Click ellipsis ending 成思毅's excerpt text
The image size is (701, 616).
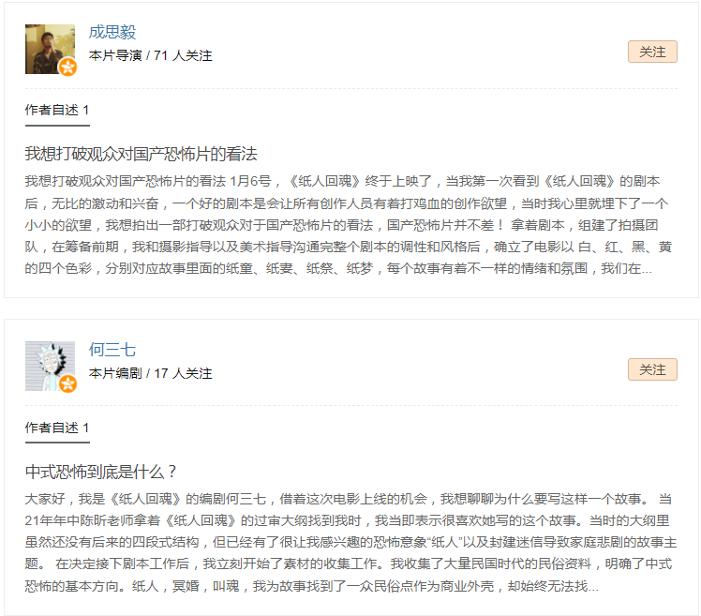pos(647,270)
